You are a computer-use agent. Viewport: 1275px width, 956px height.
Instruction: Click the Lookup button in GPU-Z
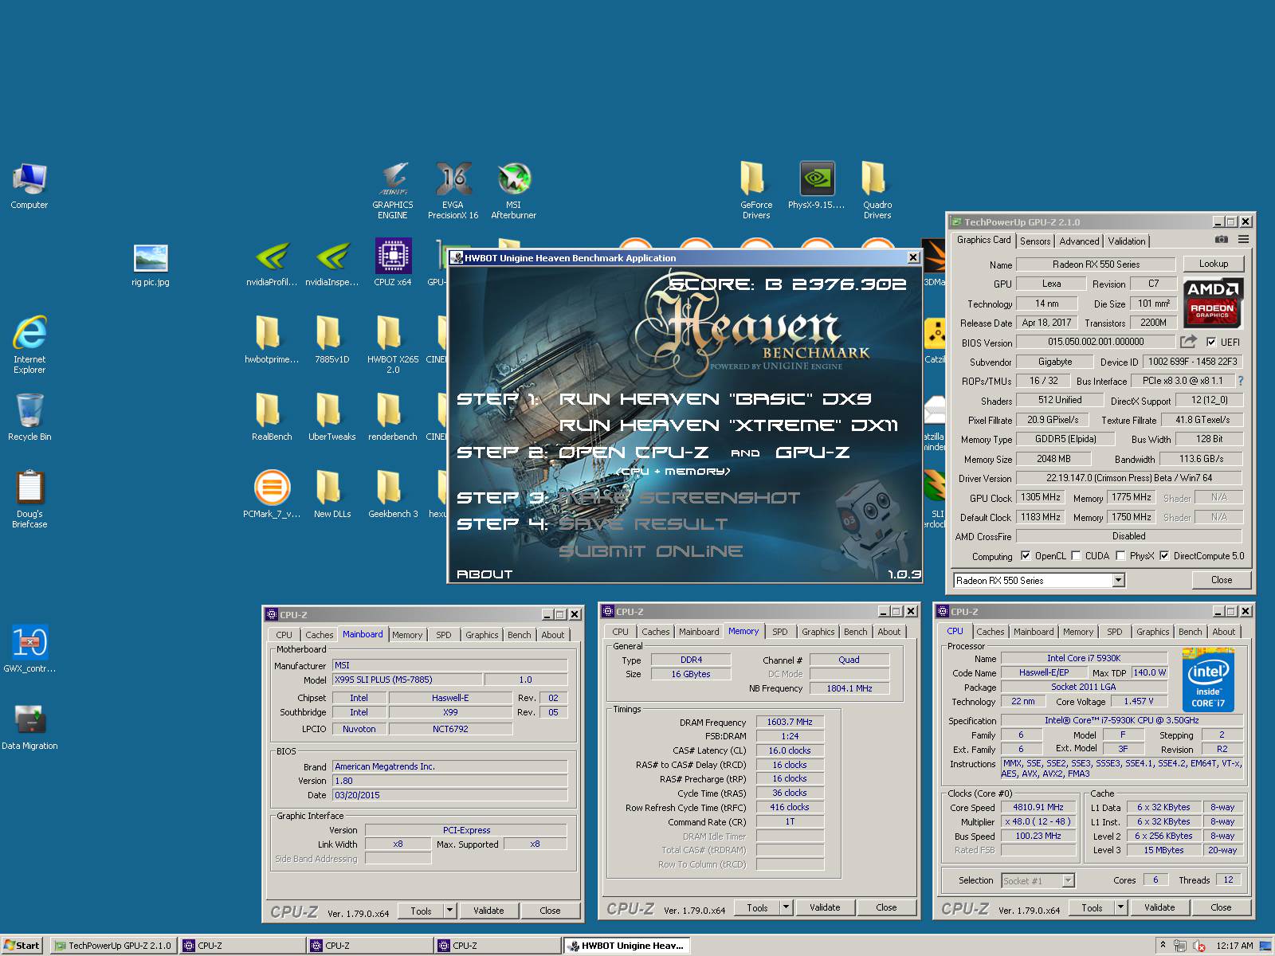click(1214, 264)
